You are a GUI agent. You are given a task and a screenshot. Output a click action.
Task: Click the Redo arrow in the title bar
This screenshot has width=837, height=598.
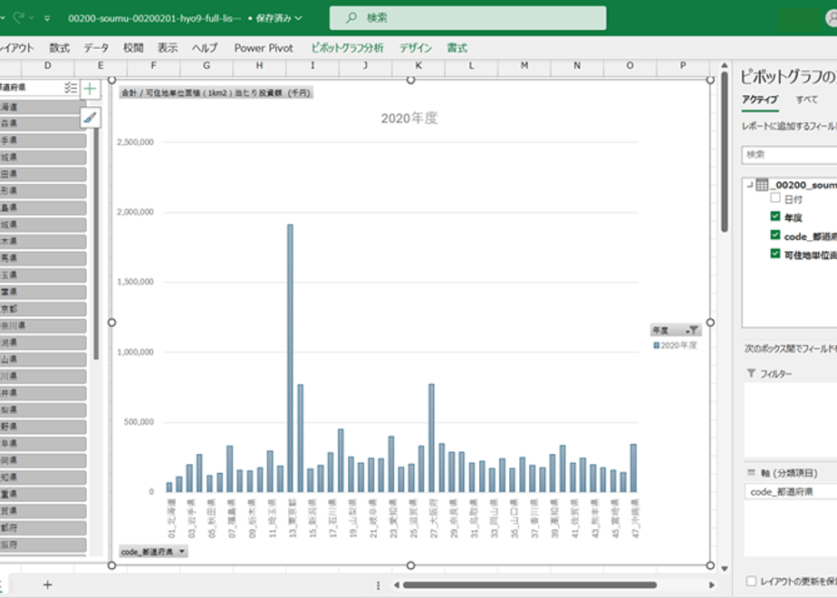(x=19, y=17)
